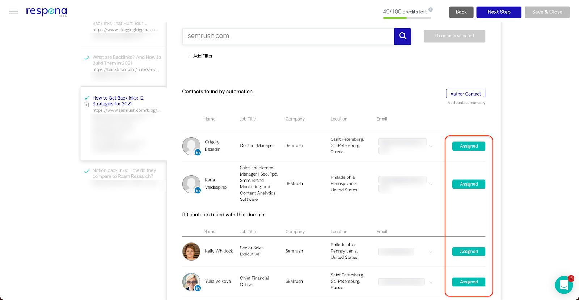Expand Yulia Volkova's email dropdown
The image size is (579, 300).
point(431,282)
